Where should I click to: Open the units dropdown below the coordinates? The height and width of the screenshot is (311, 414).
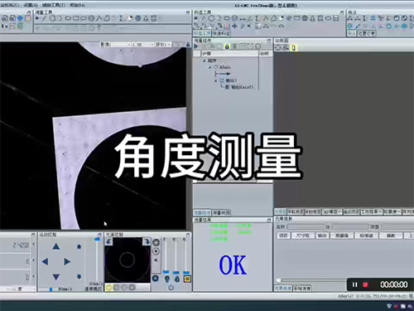(18, 289)
